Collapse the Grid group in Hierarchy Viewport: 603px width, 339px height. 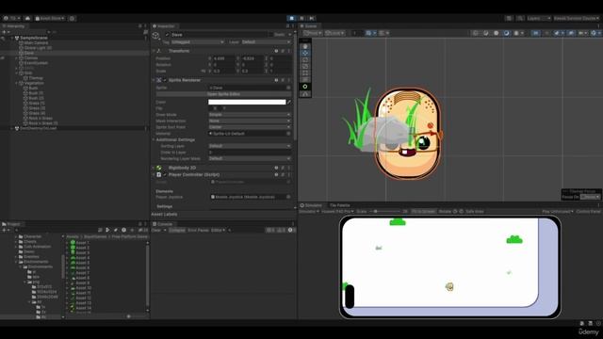(x=17, y=73)
